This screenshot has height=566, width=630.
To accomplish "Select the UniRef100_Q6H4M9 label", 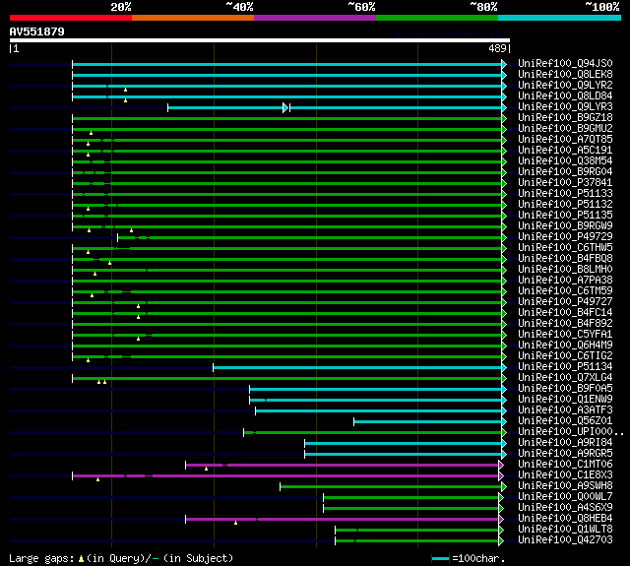I will pos(565,346).
